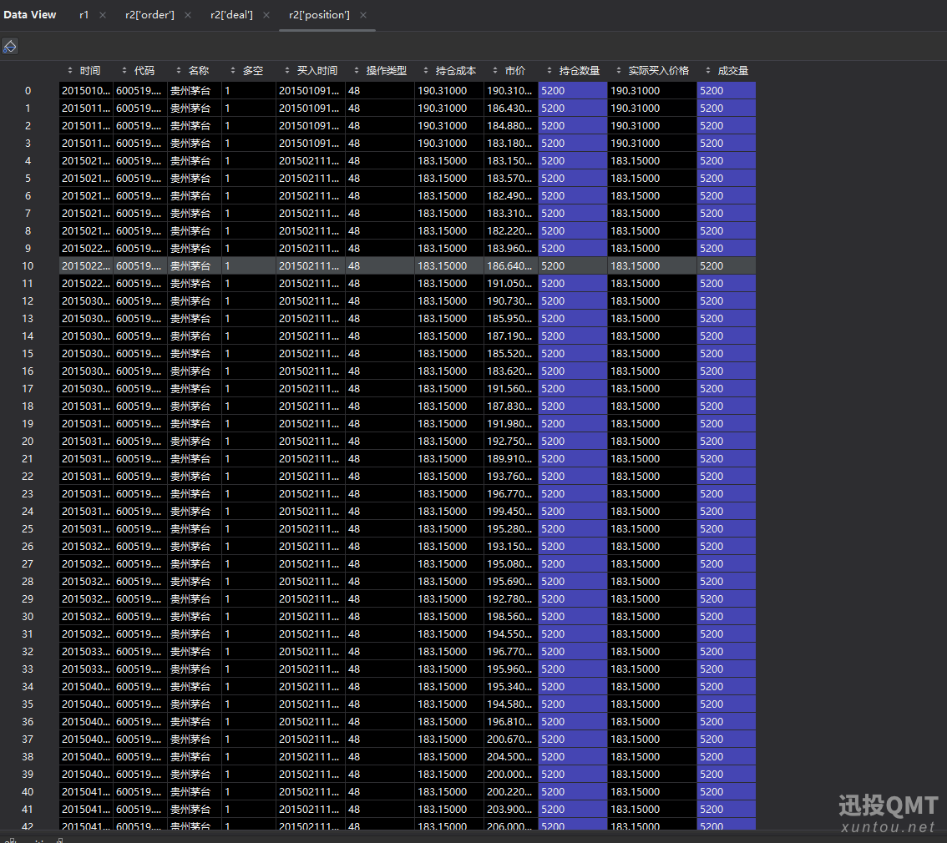The image size is (947, 843).
Task: Click sort arrows beside 持仓成本 header
Action: [x=426, y=71]
